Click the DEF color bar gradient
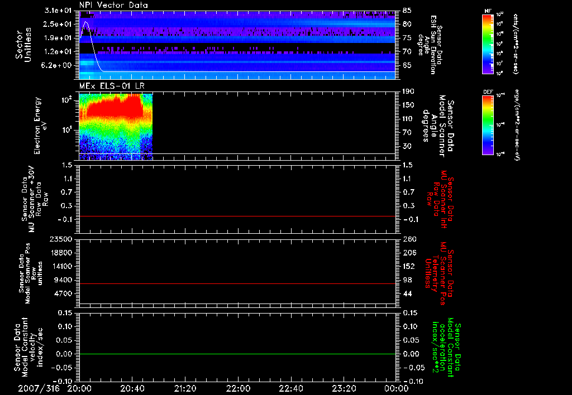572x395 pixels. 488,125
